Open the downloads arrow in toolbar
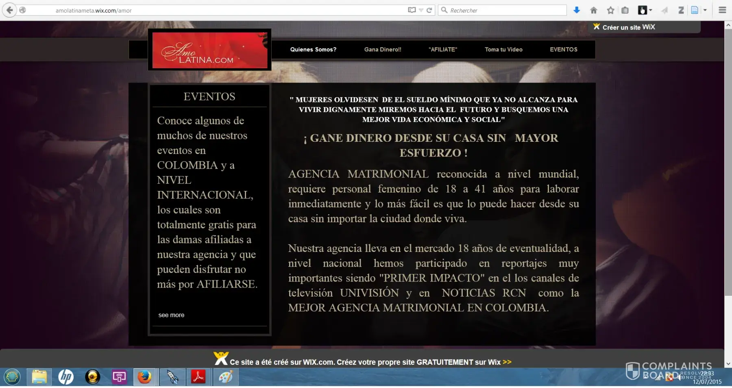732x388 pixels. (576, 10)
